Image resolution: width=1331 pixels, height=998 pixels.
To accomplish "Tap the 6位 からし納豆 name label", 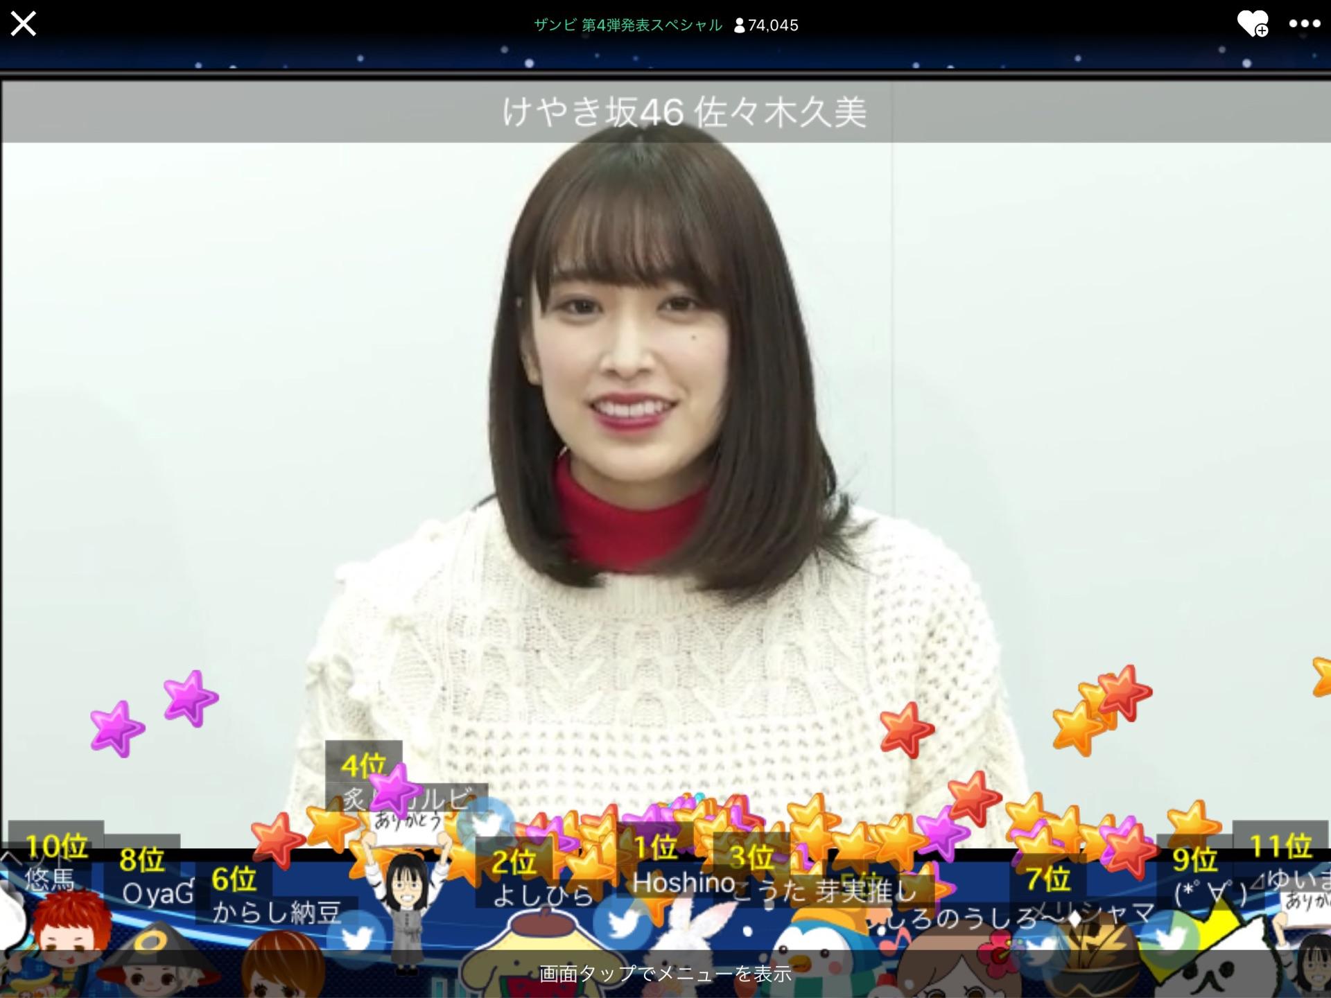I will [276, 912].
